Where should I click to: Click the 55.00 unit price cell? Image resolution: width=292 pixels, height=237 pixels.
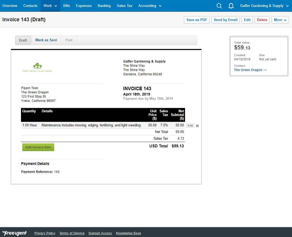pyautogui.click(x=152, y=125)
